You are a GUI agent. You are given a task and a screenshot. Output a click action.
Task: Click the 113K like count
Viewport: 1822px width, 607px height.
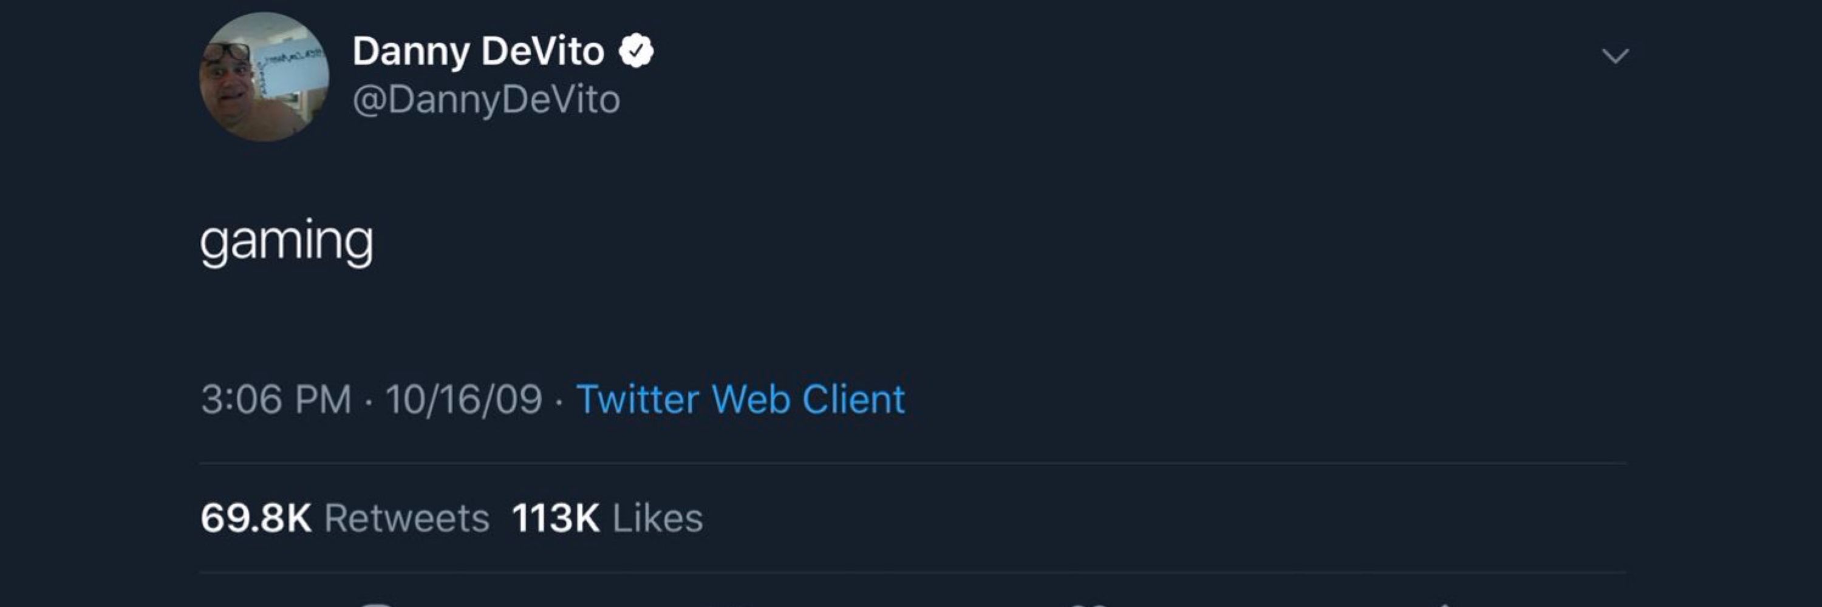[556, 518]
